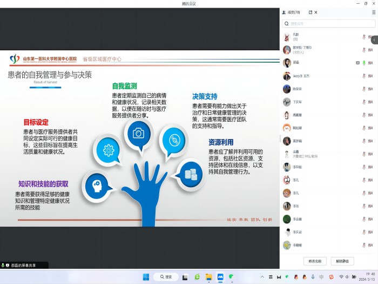Screen dimensions: 378x284
Task: Close the members panel with the X
Action: 316,12
